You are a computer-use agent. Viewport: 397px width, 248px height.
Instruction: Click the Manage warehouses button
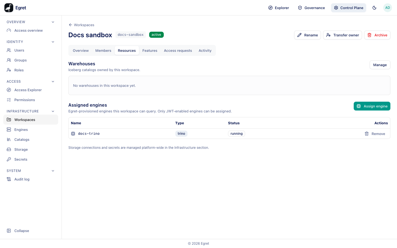click(x=380, y=65)
